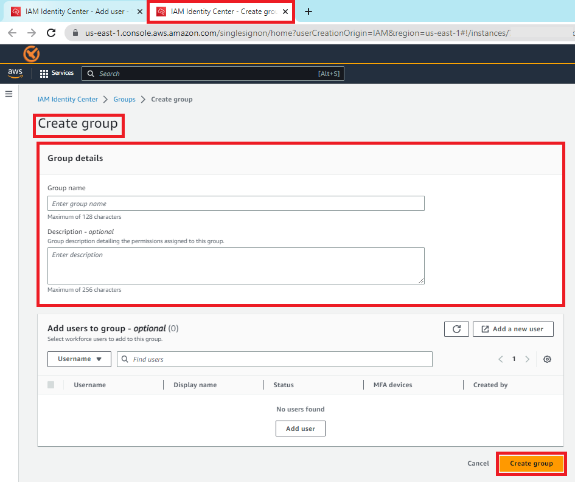Click the browser back arrow
Image resolution: width=575 pixels, height=482 pixels.
(12, 33)
